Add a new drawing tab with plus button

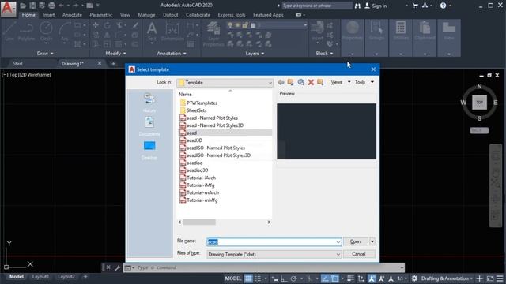coord(113,63)
